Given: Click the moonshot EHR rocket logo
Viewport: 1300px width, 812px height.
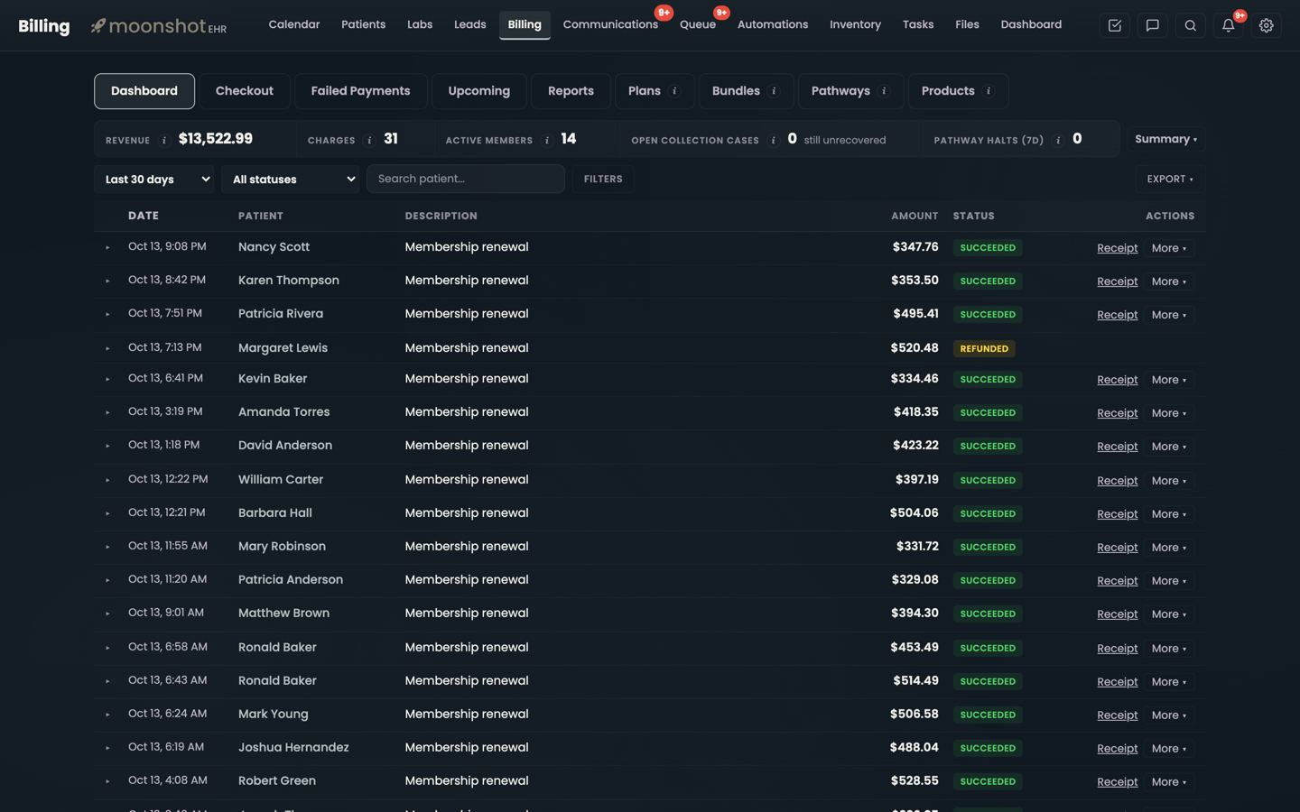Looking at the screenshot, I should click(158, 26).
